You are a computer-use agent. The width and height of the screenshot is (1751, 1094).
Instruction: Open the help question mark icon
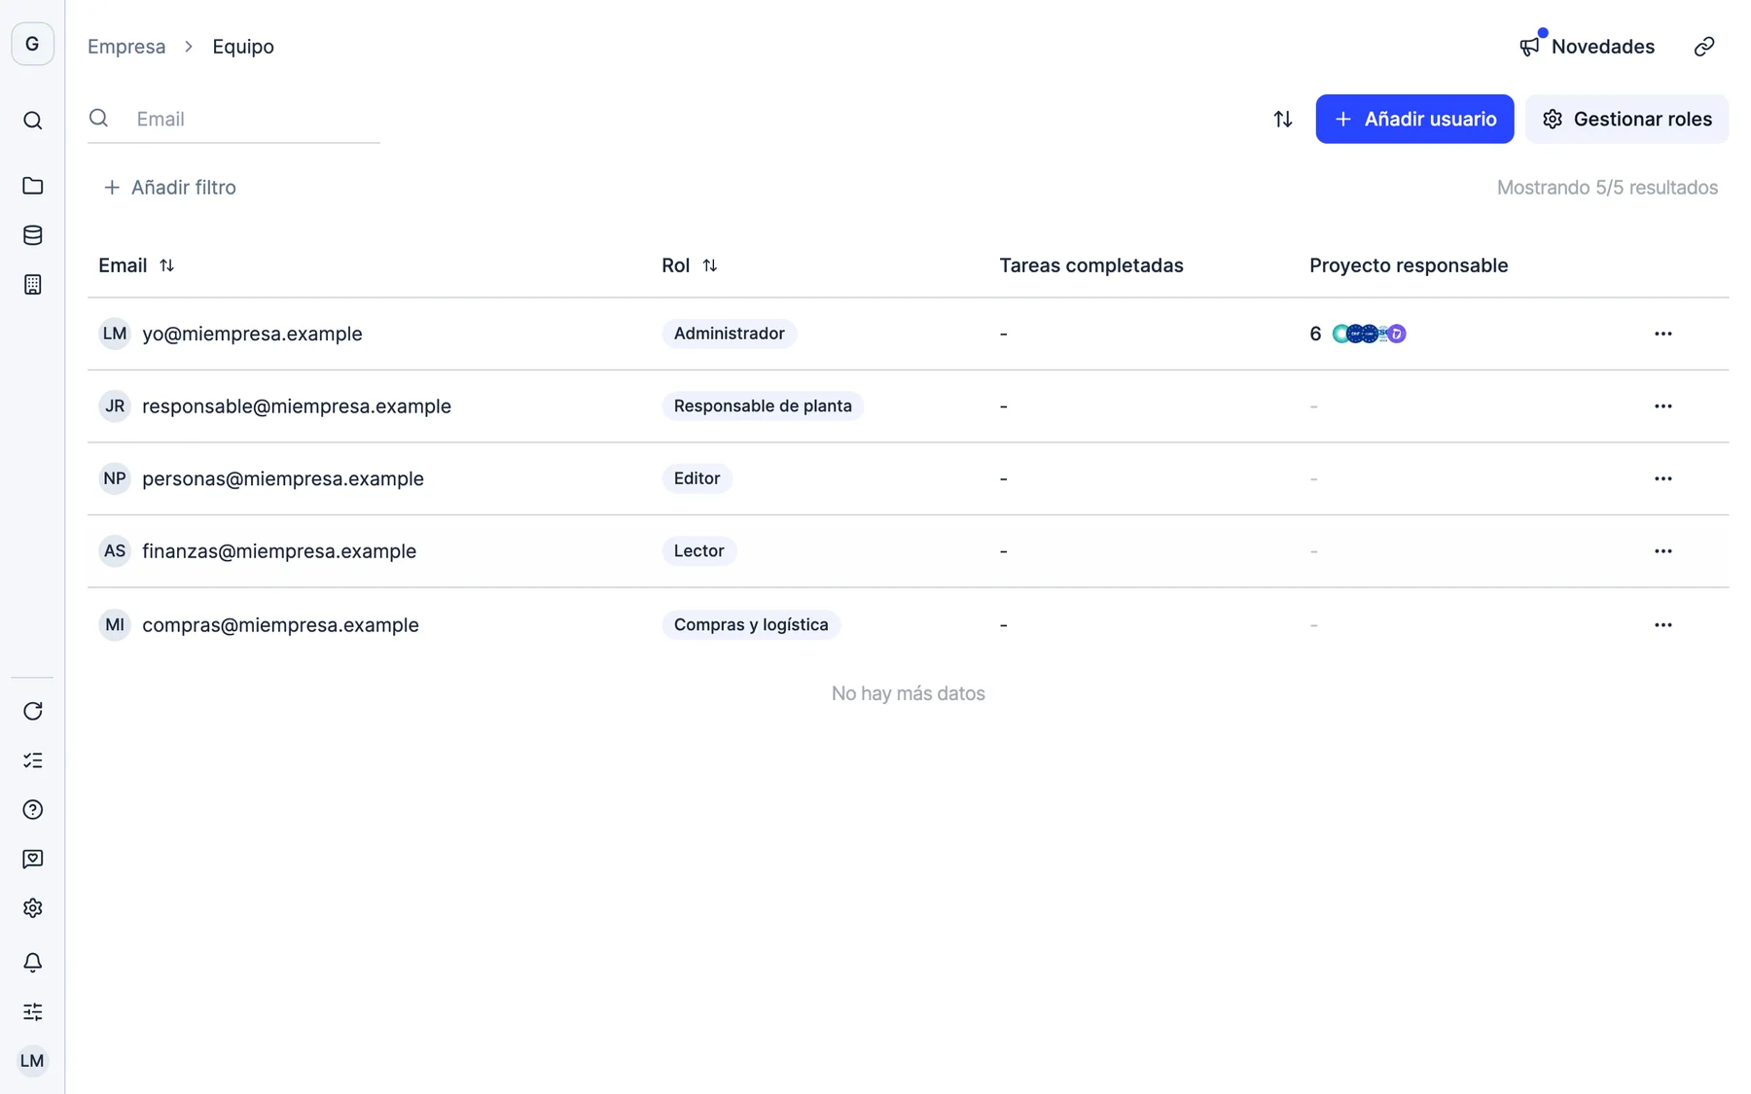click(x=32, y=810)
